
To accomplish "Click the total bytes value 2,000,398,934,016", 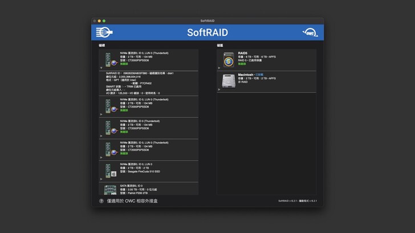I will tap(130, 77).
